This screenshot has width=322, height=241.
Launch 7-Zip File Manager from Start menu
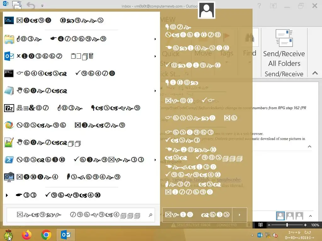pyautogui.click(x=81, y=108)
